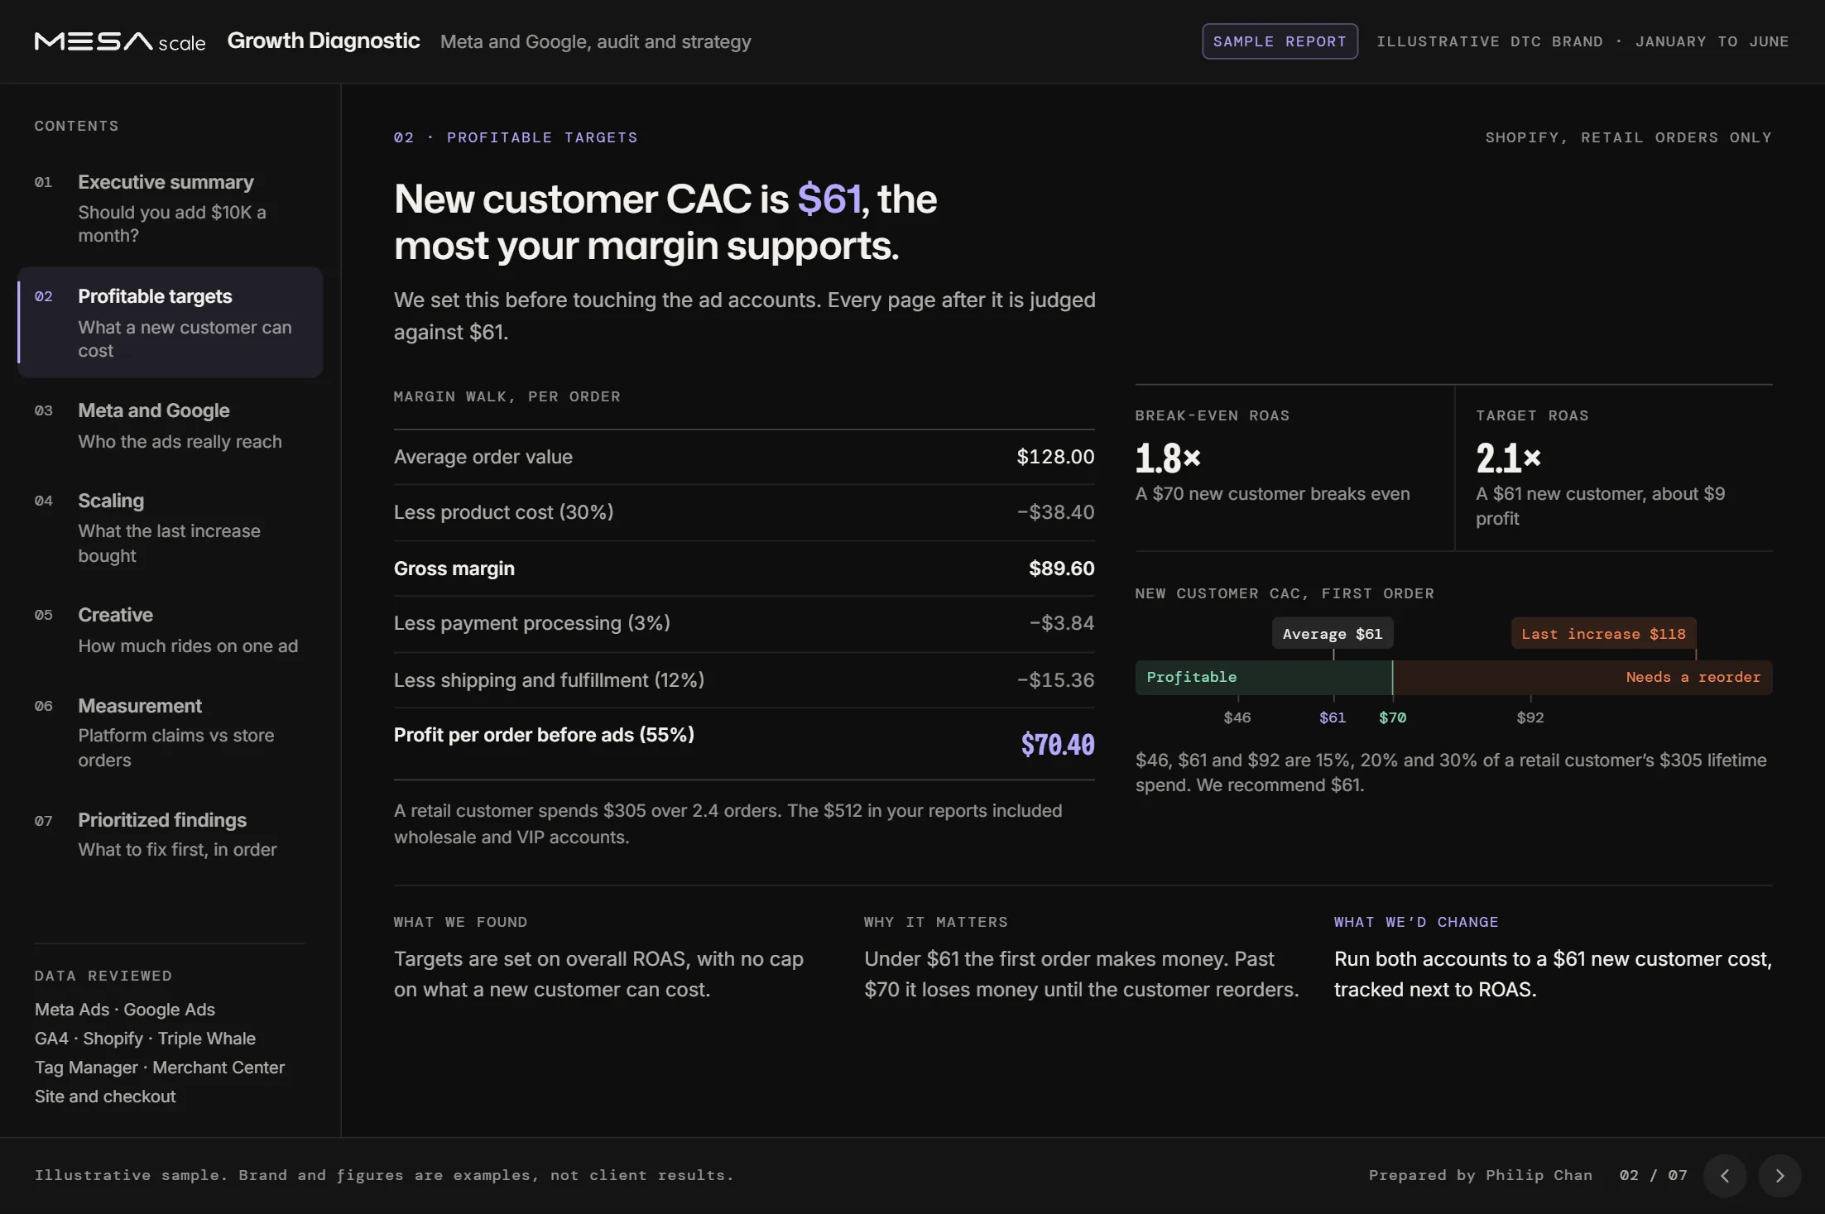Open the Scaling section
This screenshot has height=1214, width=1825.
click(170, 528)
